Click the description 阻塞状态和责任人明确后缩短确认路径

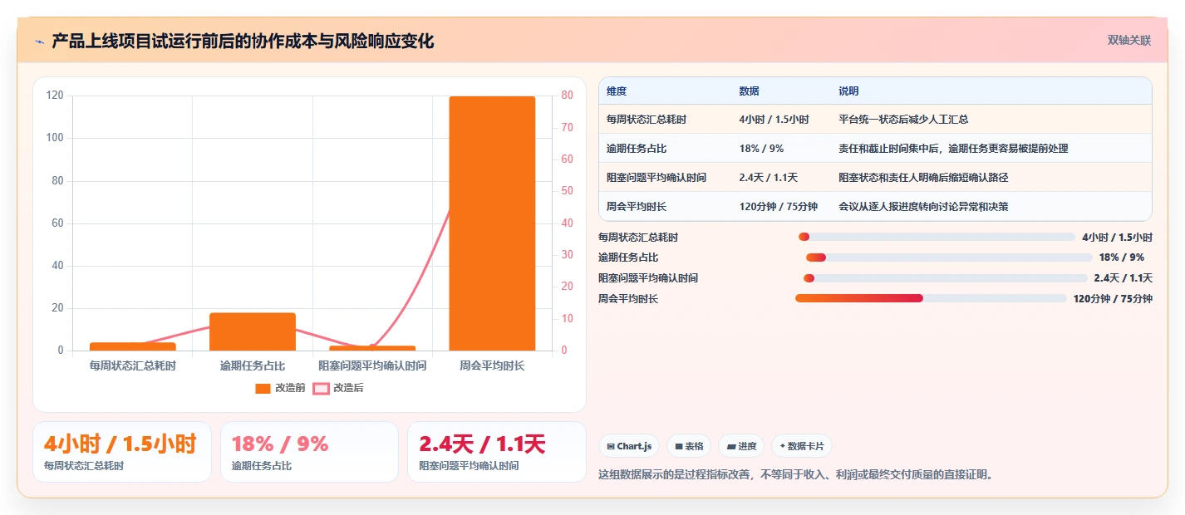click(923, 178)
